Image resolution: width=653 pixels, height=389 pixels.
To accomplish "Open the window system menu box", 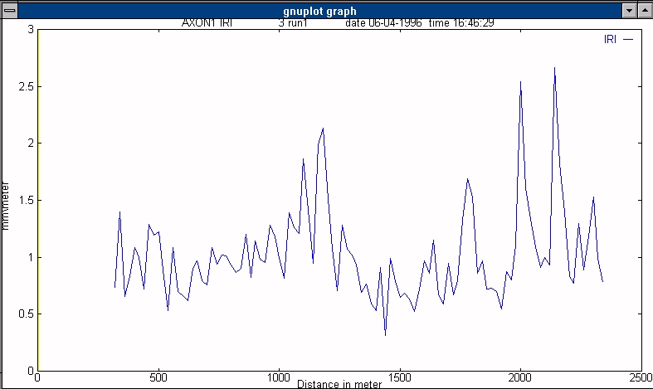I will 9,10.
